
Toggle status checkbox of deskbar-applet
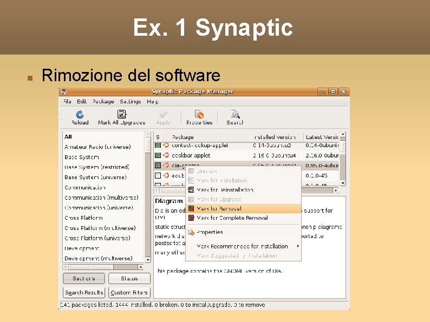(158, 155)
